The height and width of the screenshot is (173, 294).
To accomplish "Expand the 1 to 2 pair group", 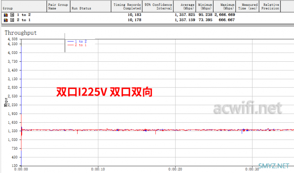I will 12,15.
